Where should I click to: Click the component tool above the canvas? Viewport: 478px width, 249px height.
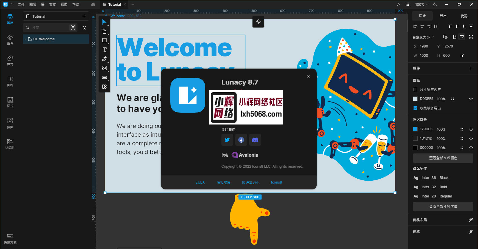click(258, 22)
